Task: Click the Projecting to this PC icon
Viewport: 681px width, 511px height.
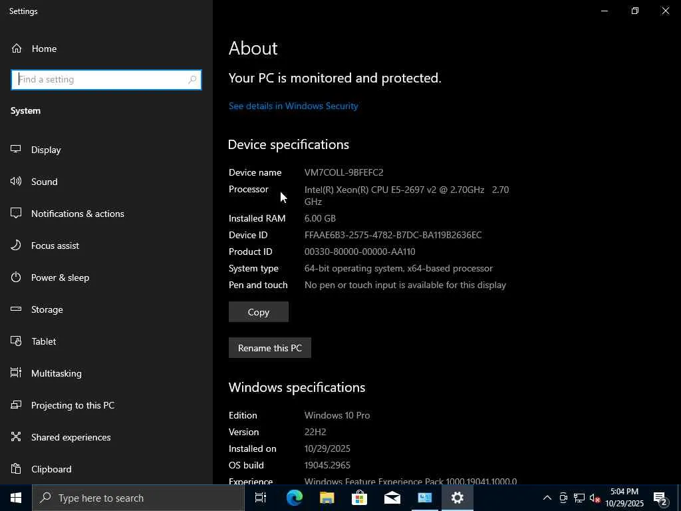Action: click(16, 405)
